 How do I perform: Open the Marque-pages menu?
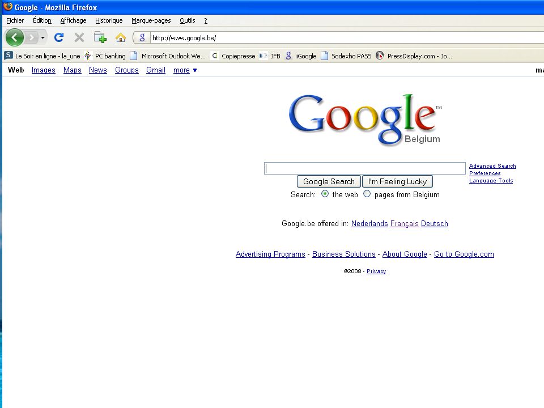[151, 20]
